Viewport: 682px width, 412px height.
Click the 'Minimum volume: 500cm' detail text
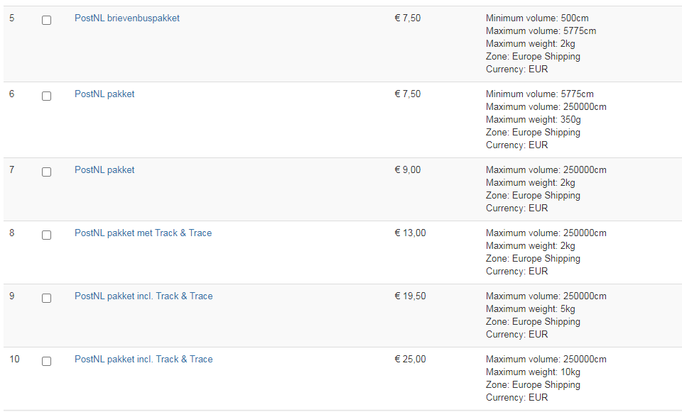[x=537, y=18]
